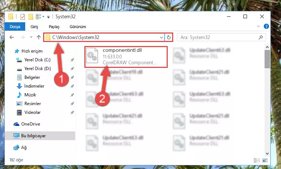281x169 pixels.
Task: Refresh the System32 folder view
Action: [x=168, y=38]
